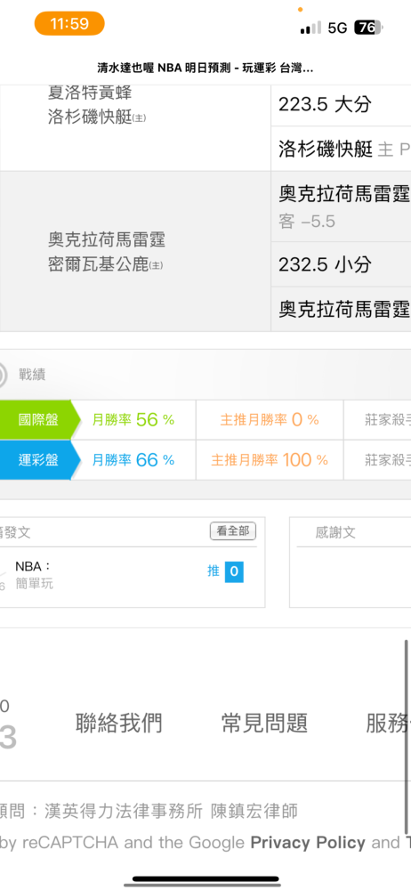The width and height of the screenshot is (411, 890).
Task: Tap the page title bar text
Action: [205, 69]
